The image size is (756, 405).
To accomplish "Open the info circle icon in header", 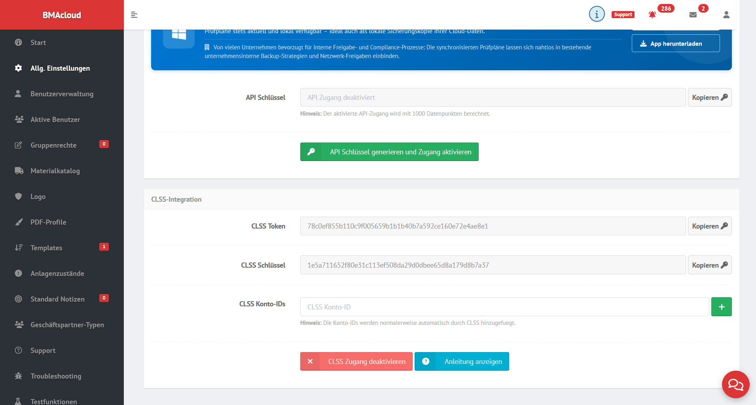I will point(597,14).
